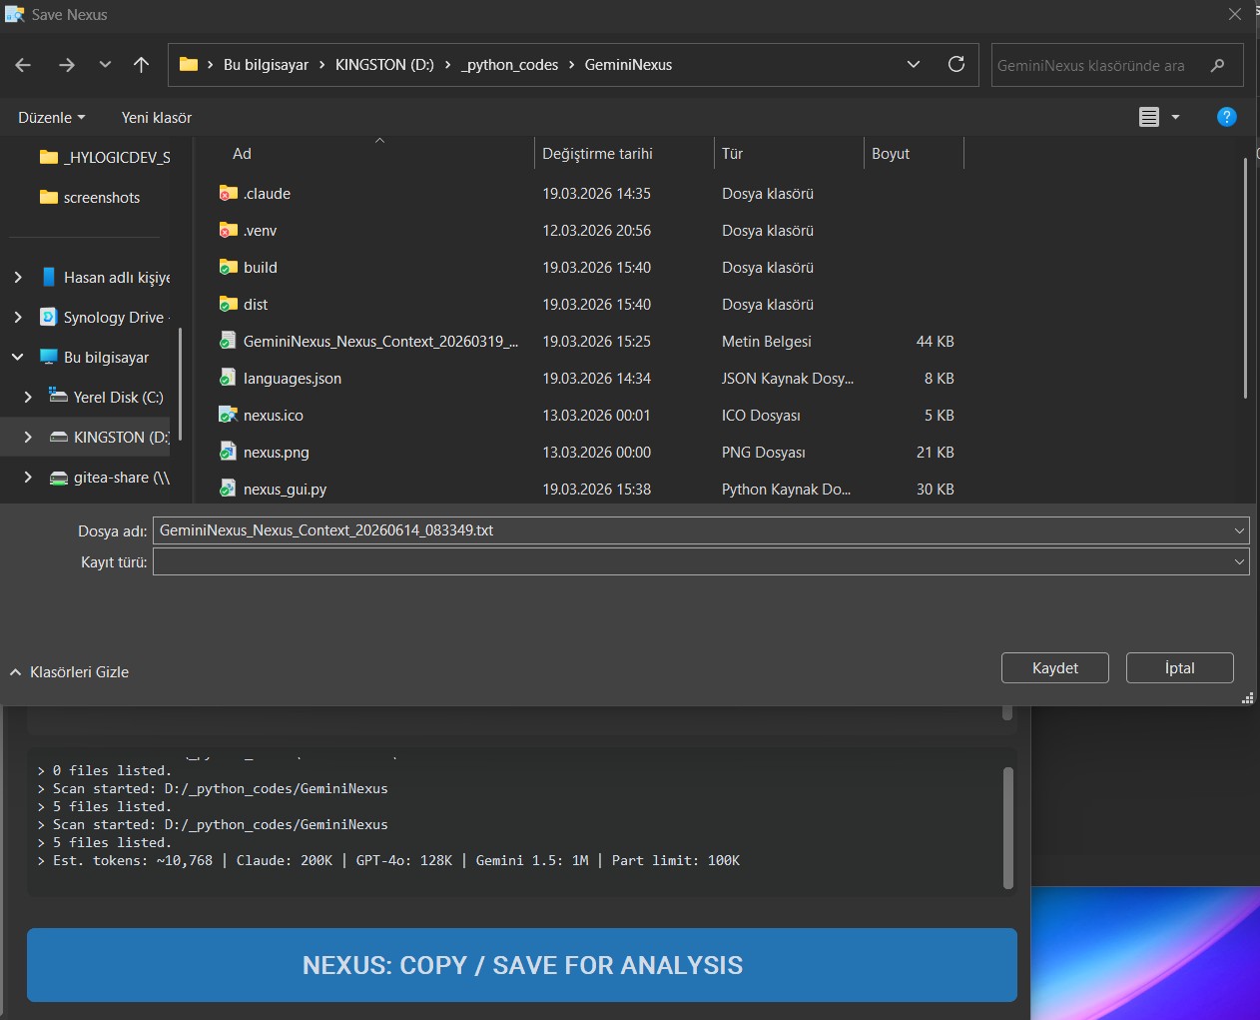Select Yerel Disk (C:) drive icon
Image resolution: width=1260 pixels, height=1020 pixels.
(59, 397)
